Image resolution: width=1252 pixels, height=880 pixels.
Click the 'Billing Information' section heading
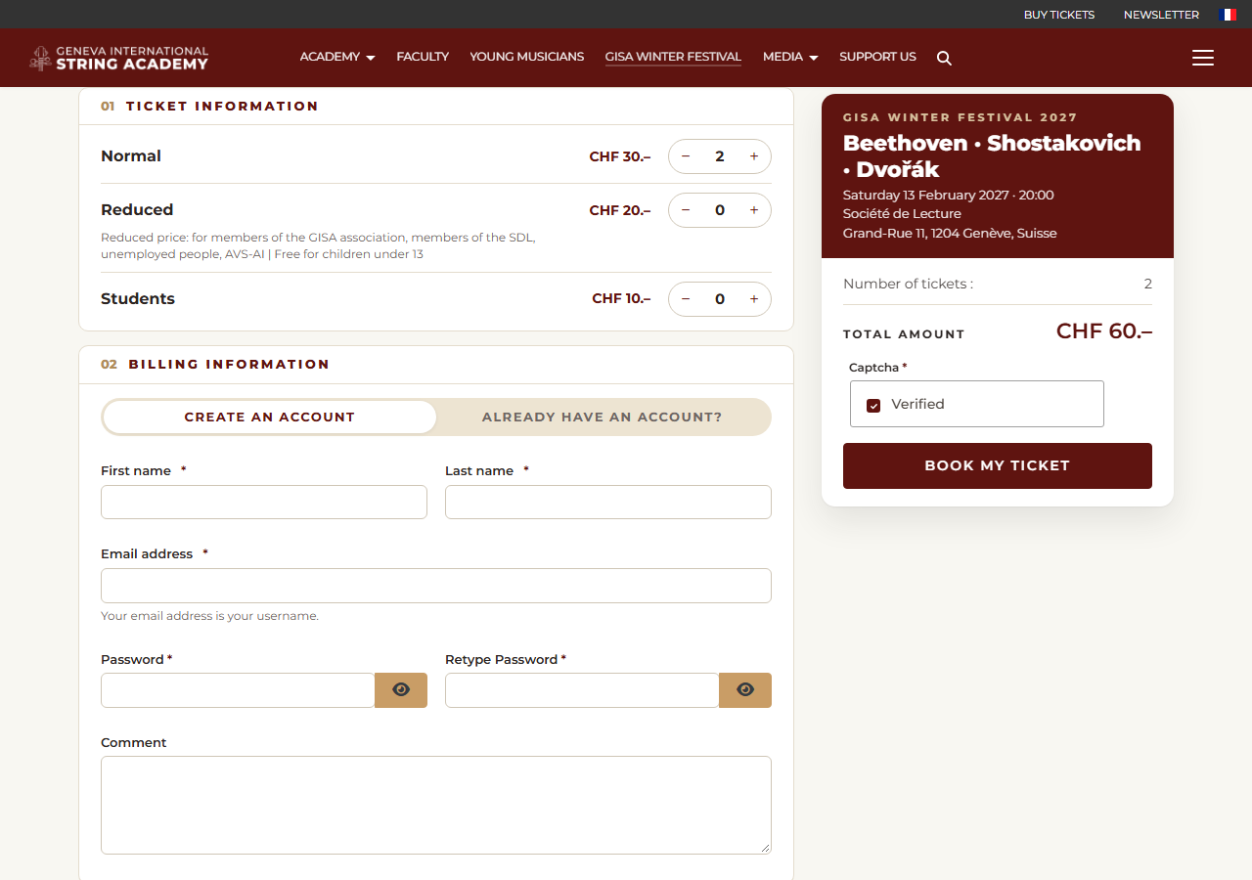coord(229,364)
